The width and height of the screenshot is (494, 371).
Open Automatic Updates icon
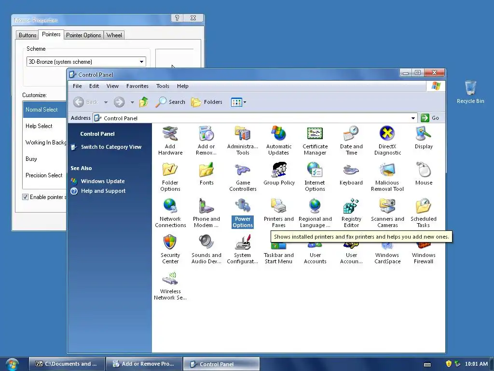279,141
